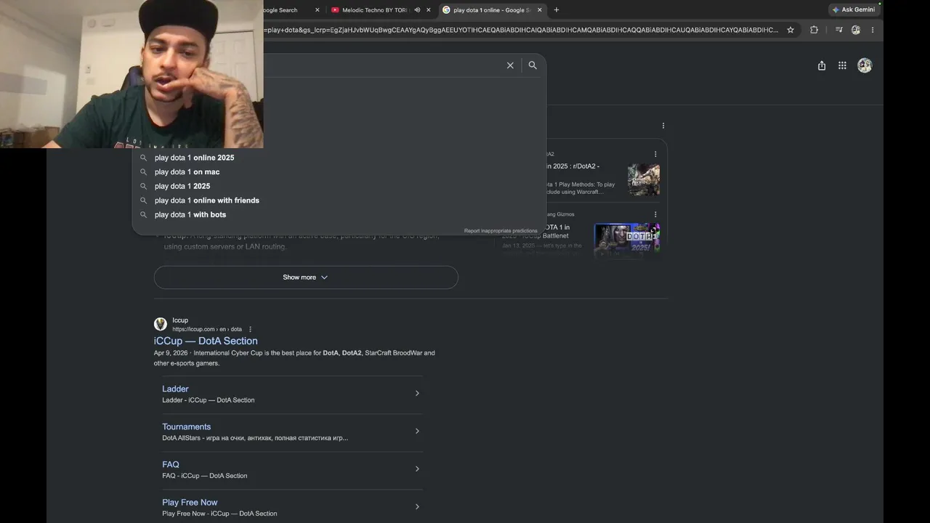Screen dimensions: 930x523
Task: Open the three-dot menu beside iccup.com URL
Action: (250, 330)
